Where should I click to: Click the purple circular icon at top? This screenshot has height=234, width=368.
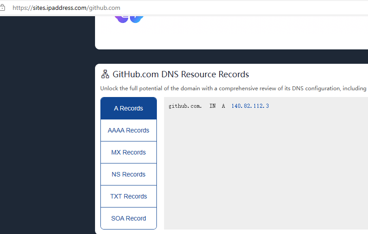[121, 18]
